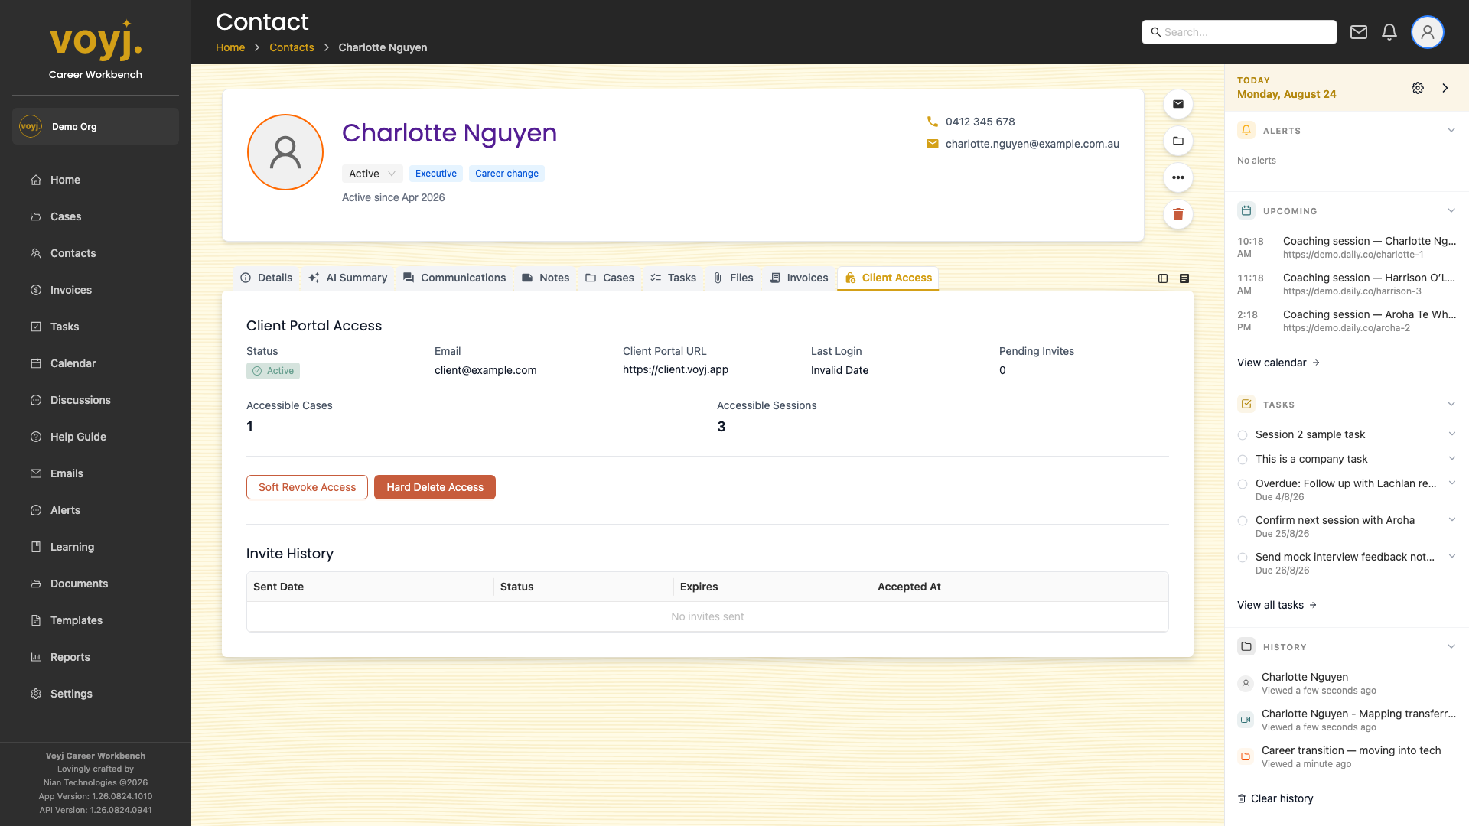Expand 'Confirm next session with Aroha' chevron
The width and height of the screenshot is (1469, 826).
1451,520
